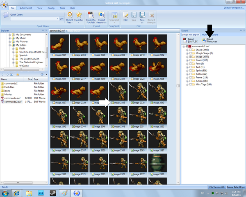
Task: Open the Recent Files ribbon button
Action: pyautogui.click(x=70, y=17)
